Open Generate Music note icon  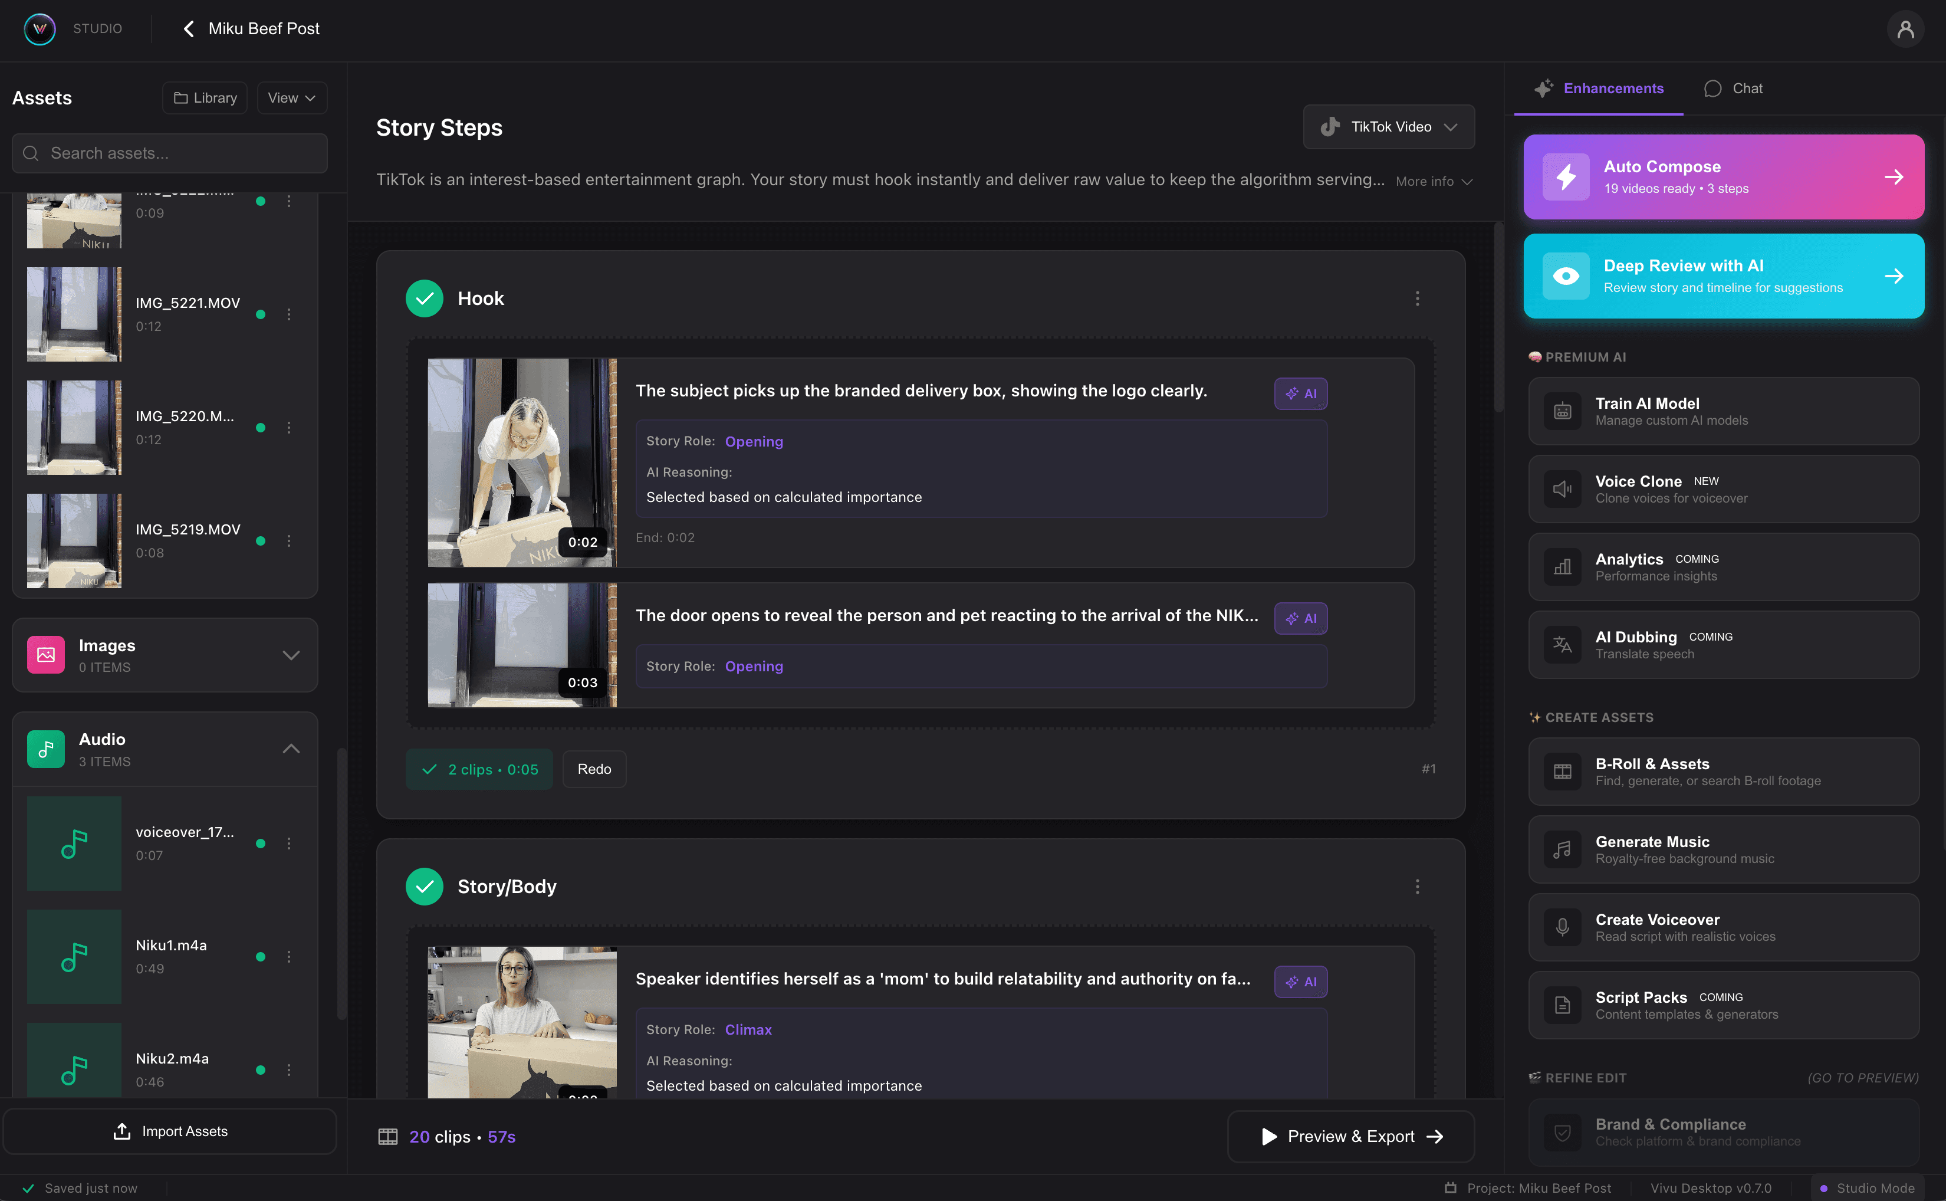click(x=1562, y=850)
